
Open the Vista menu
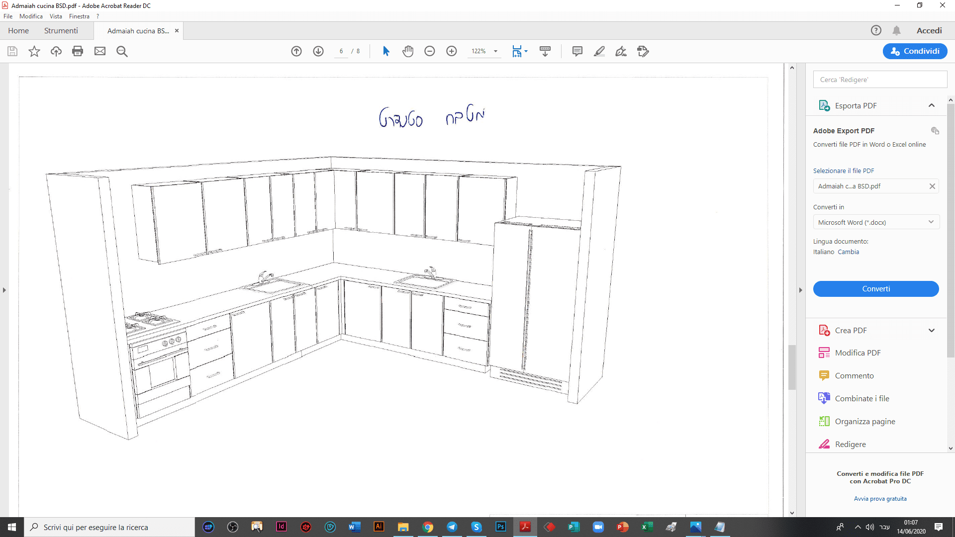click(x=56, y=16)
